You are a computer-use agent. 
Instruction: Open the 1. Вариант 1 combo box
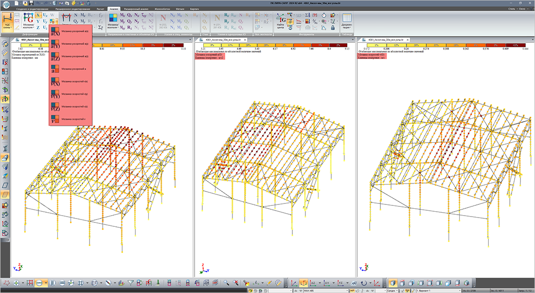[x=438, y=291]
